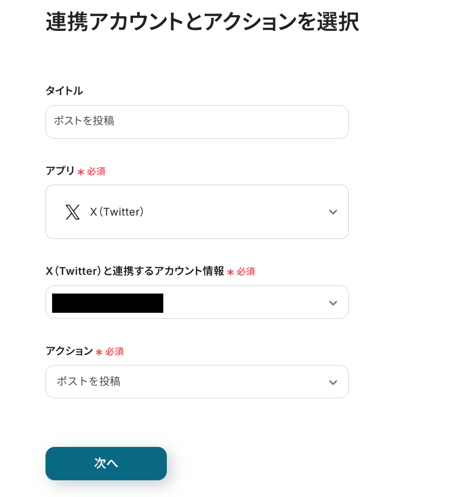Expand the アプリ dropdown chevron
This screenshot has width=452, height=497.
click(333, 212)
